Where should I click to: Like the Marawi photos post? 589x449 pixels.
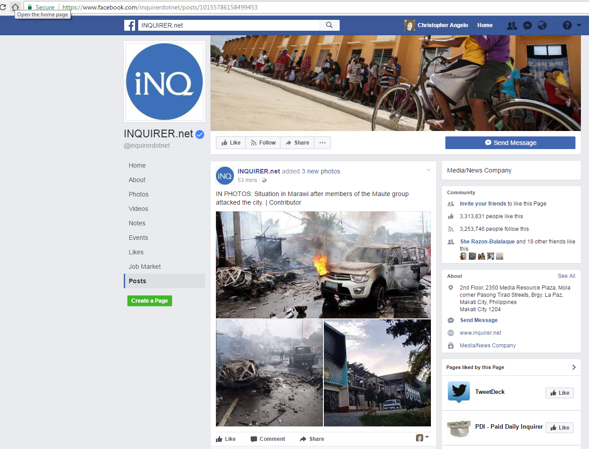pyautogui.click(x=226, y=439)
